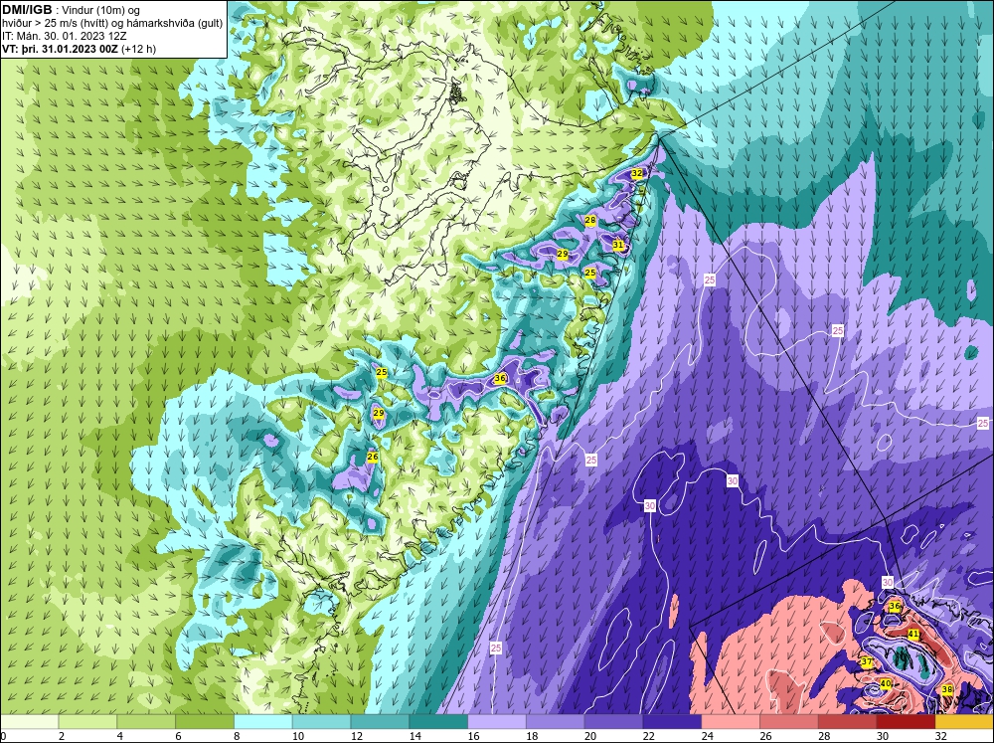This screenshot has width=994, height=743.
Task: Click the legend scale number 0
Action: (x=3, y=736)
